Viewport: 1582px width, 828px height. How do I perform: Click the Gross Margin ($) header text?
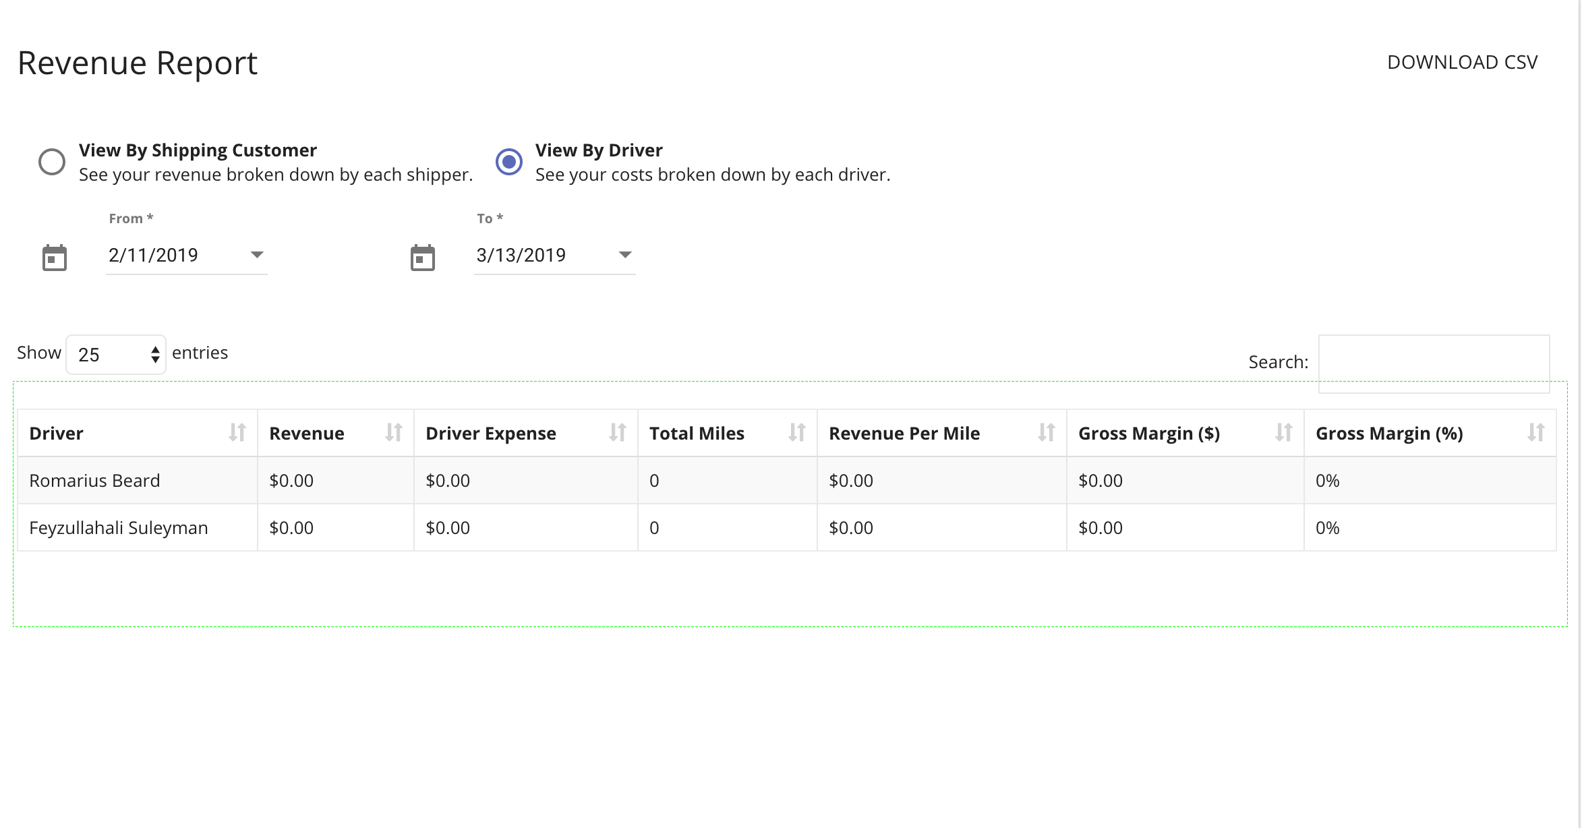(1149, 434)
